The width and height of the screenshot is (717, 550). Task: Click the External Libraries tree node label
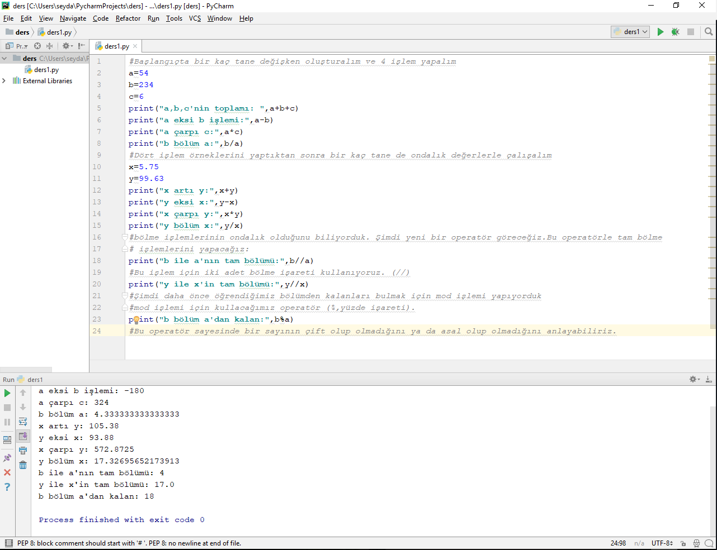pyautogui.click(x=48, y=81)
